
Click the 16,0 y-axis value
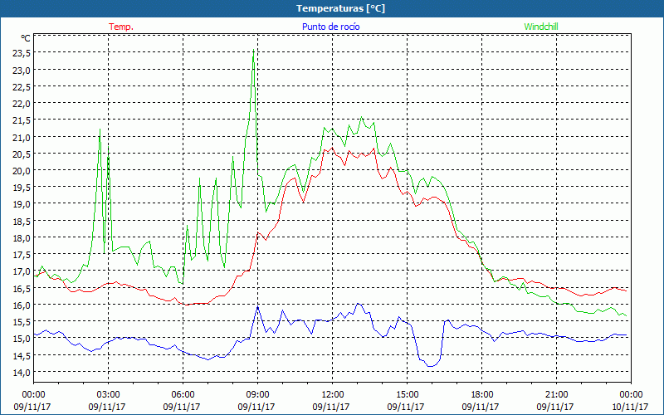coord(22,305)
